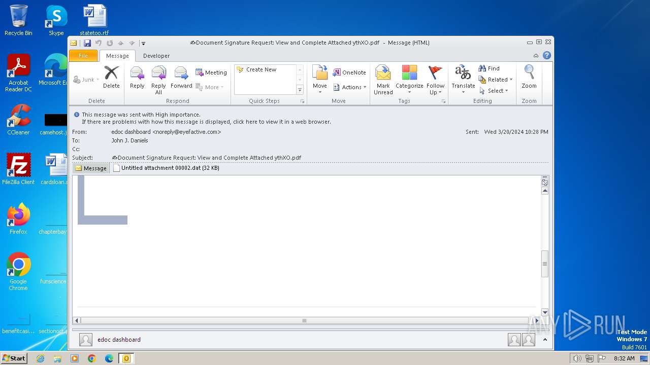Open Related dropdown

tap(496, 80)
